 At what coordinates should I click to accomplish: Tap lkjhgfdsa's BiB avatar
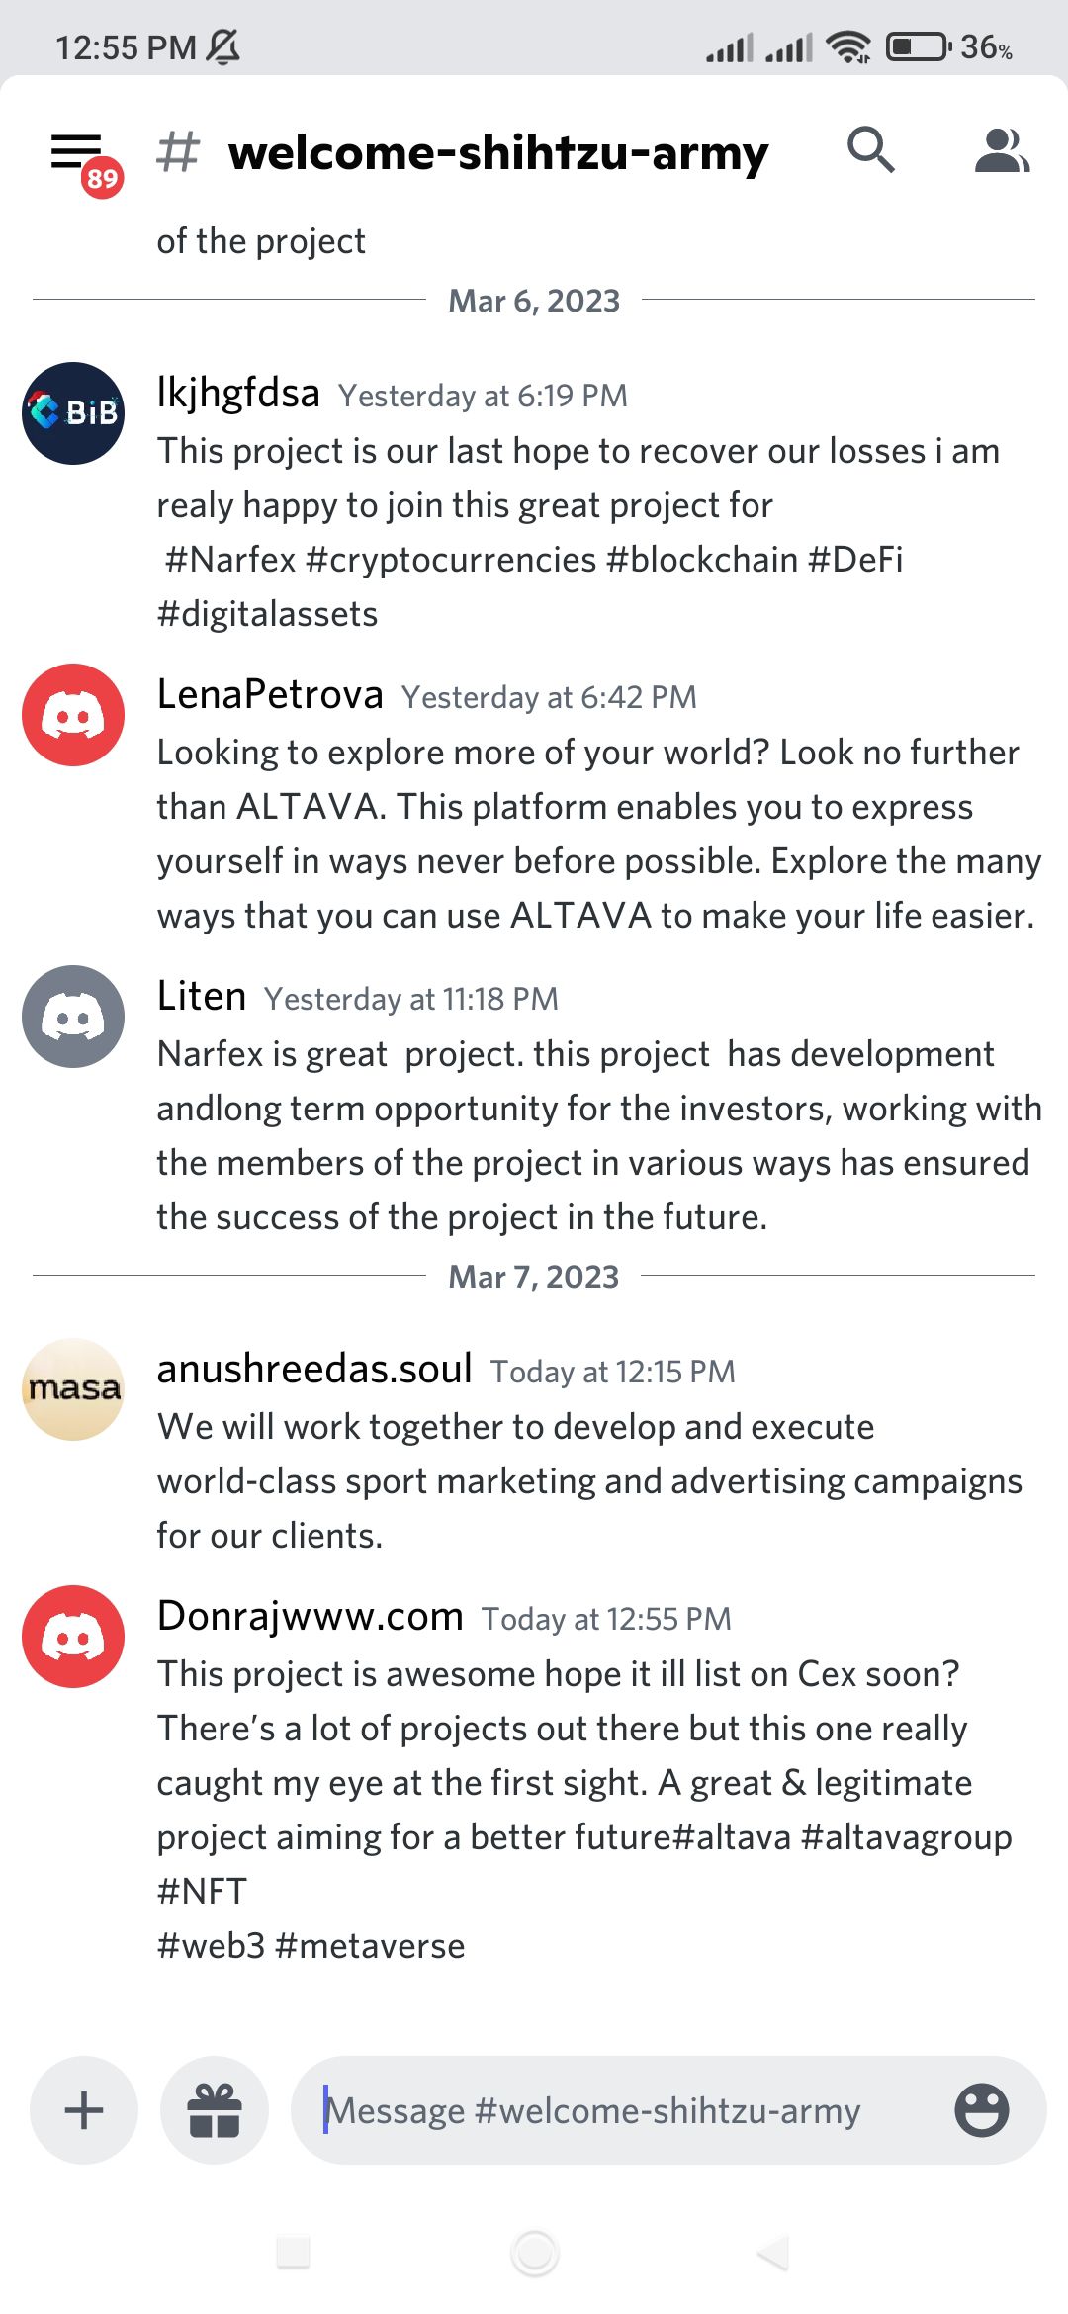coord(73,413)
